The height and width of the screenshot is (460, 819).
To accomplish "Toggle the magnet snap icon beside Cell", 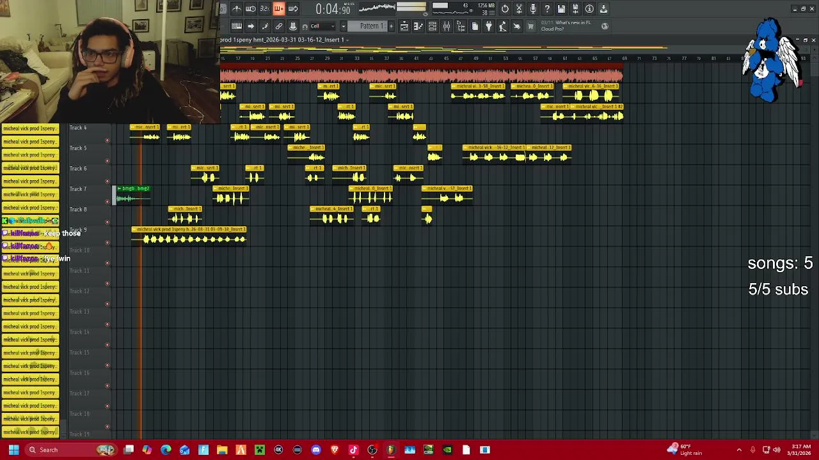I will [305, 26].
